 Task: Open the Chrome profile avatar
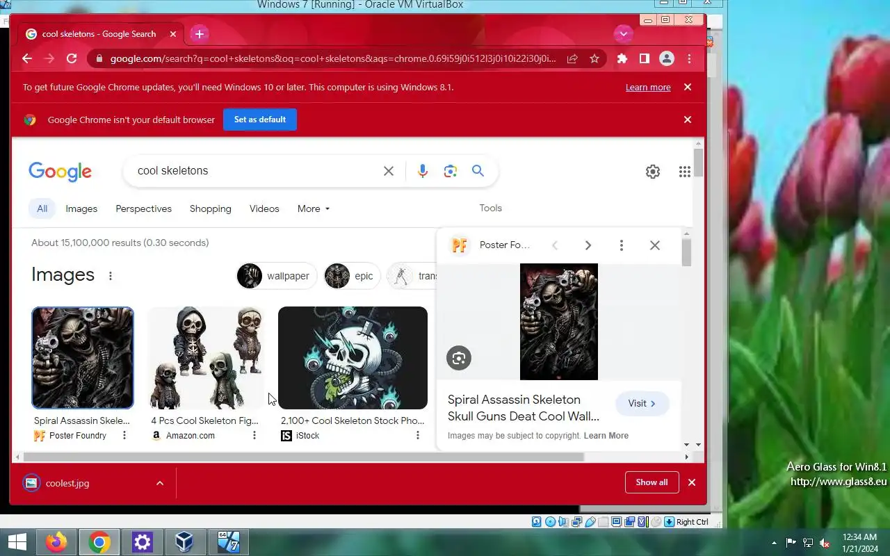(667, 59)
